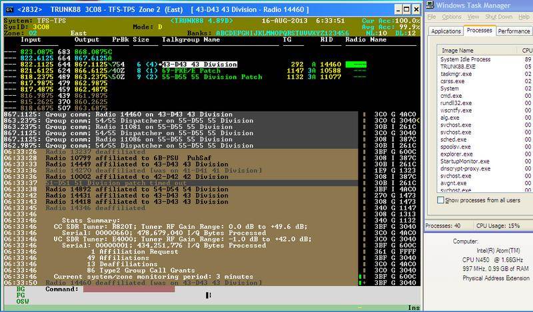Open the File menu in Task Manager

click(x=432, y=17)
